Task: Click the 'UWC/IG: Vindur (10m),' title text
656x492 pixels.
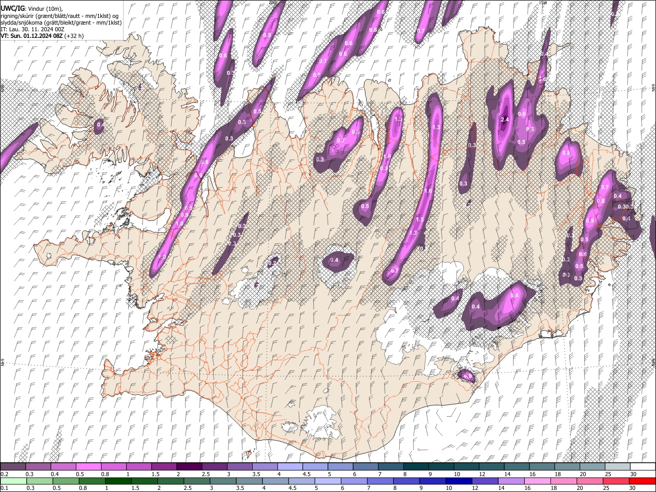Action: click(32, 9)
